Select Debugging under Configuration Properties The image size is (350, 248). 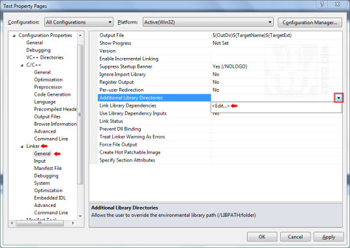[38, 50]
